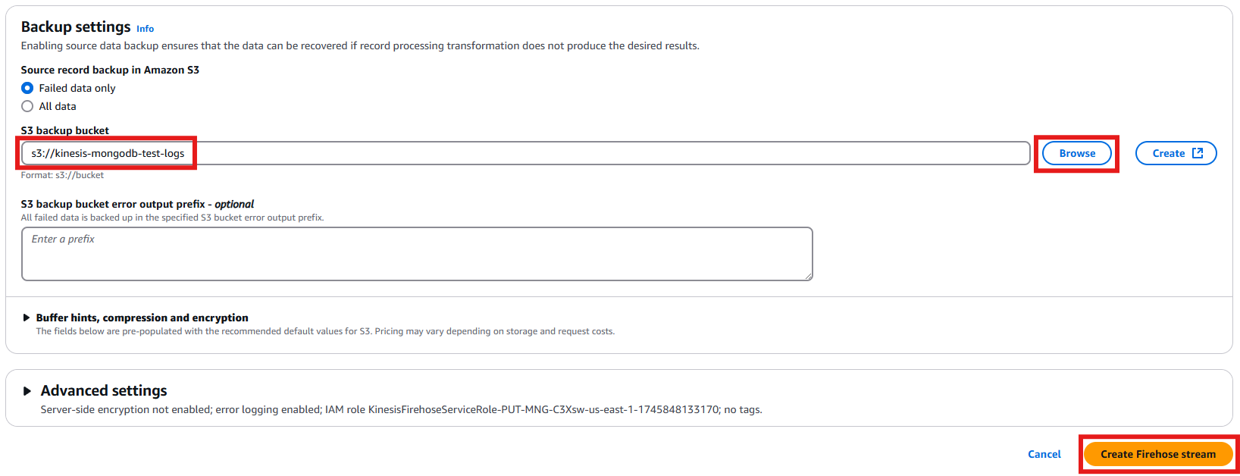1240x476 pixels.
Task: Click the Buffer hints section title
Action: click(142, 318)
